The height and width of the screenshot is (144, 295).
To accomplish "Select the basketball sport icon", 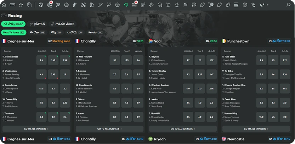I will click(66, 5).
